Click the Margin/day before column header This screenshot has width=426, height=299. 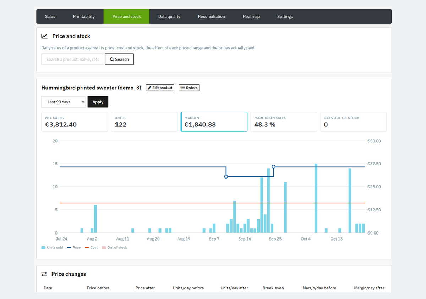319,288
